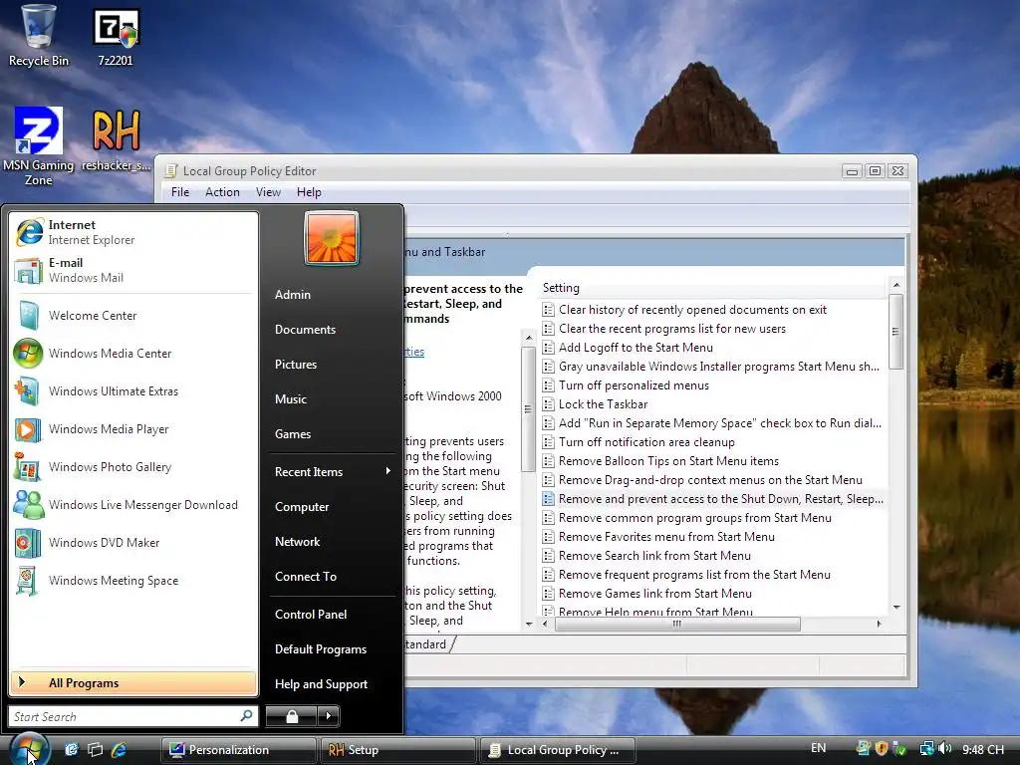The height and width of the screenshot is (765, 1020).
Task: Open Default Programs
Action: point(321,649)
